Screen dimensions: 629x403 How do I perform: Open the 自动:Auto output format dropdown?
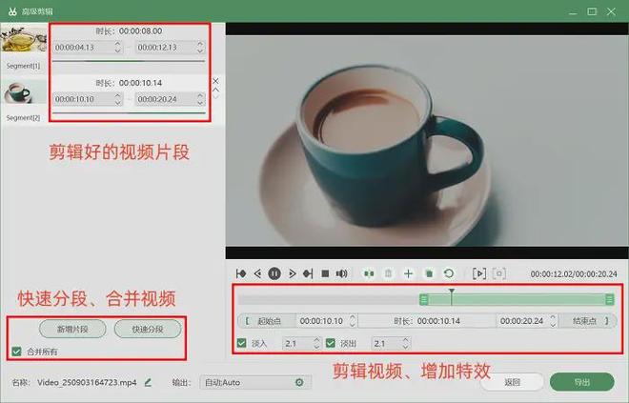(246, 382)
